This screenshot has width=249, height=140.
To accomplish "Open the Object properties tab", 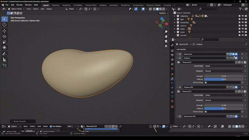I will pyautogui.click(x=172, y=74).
